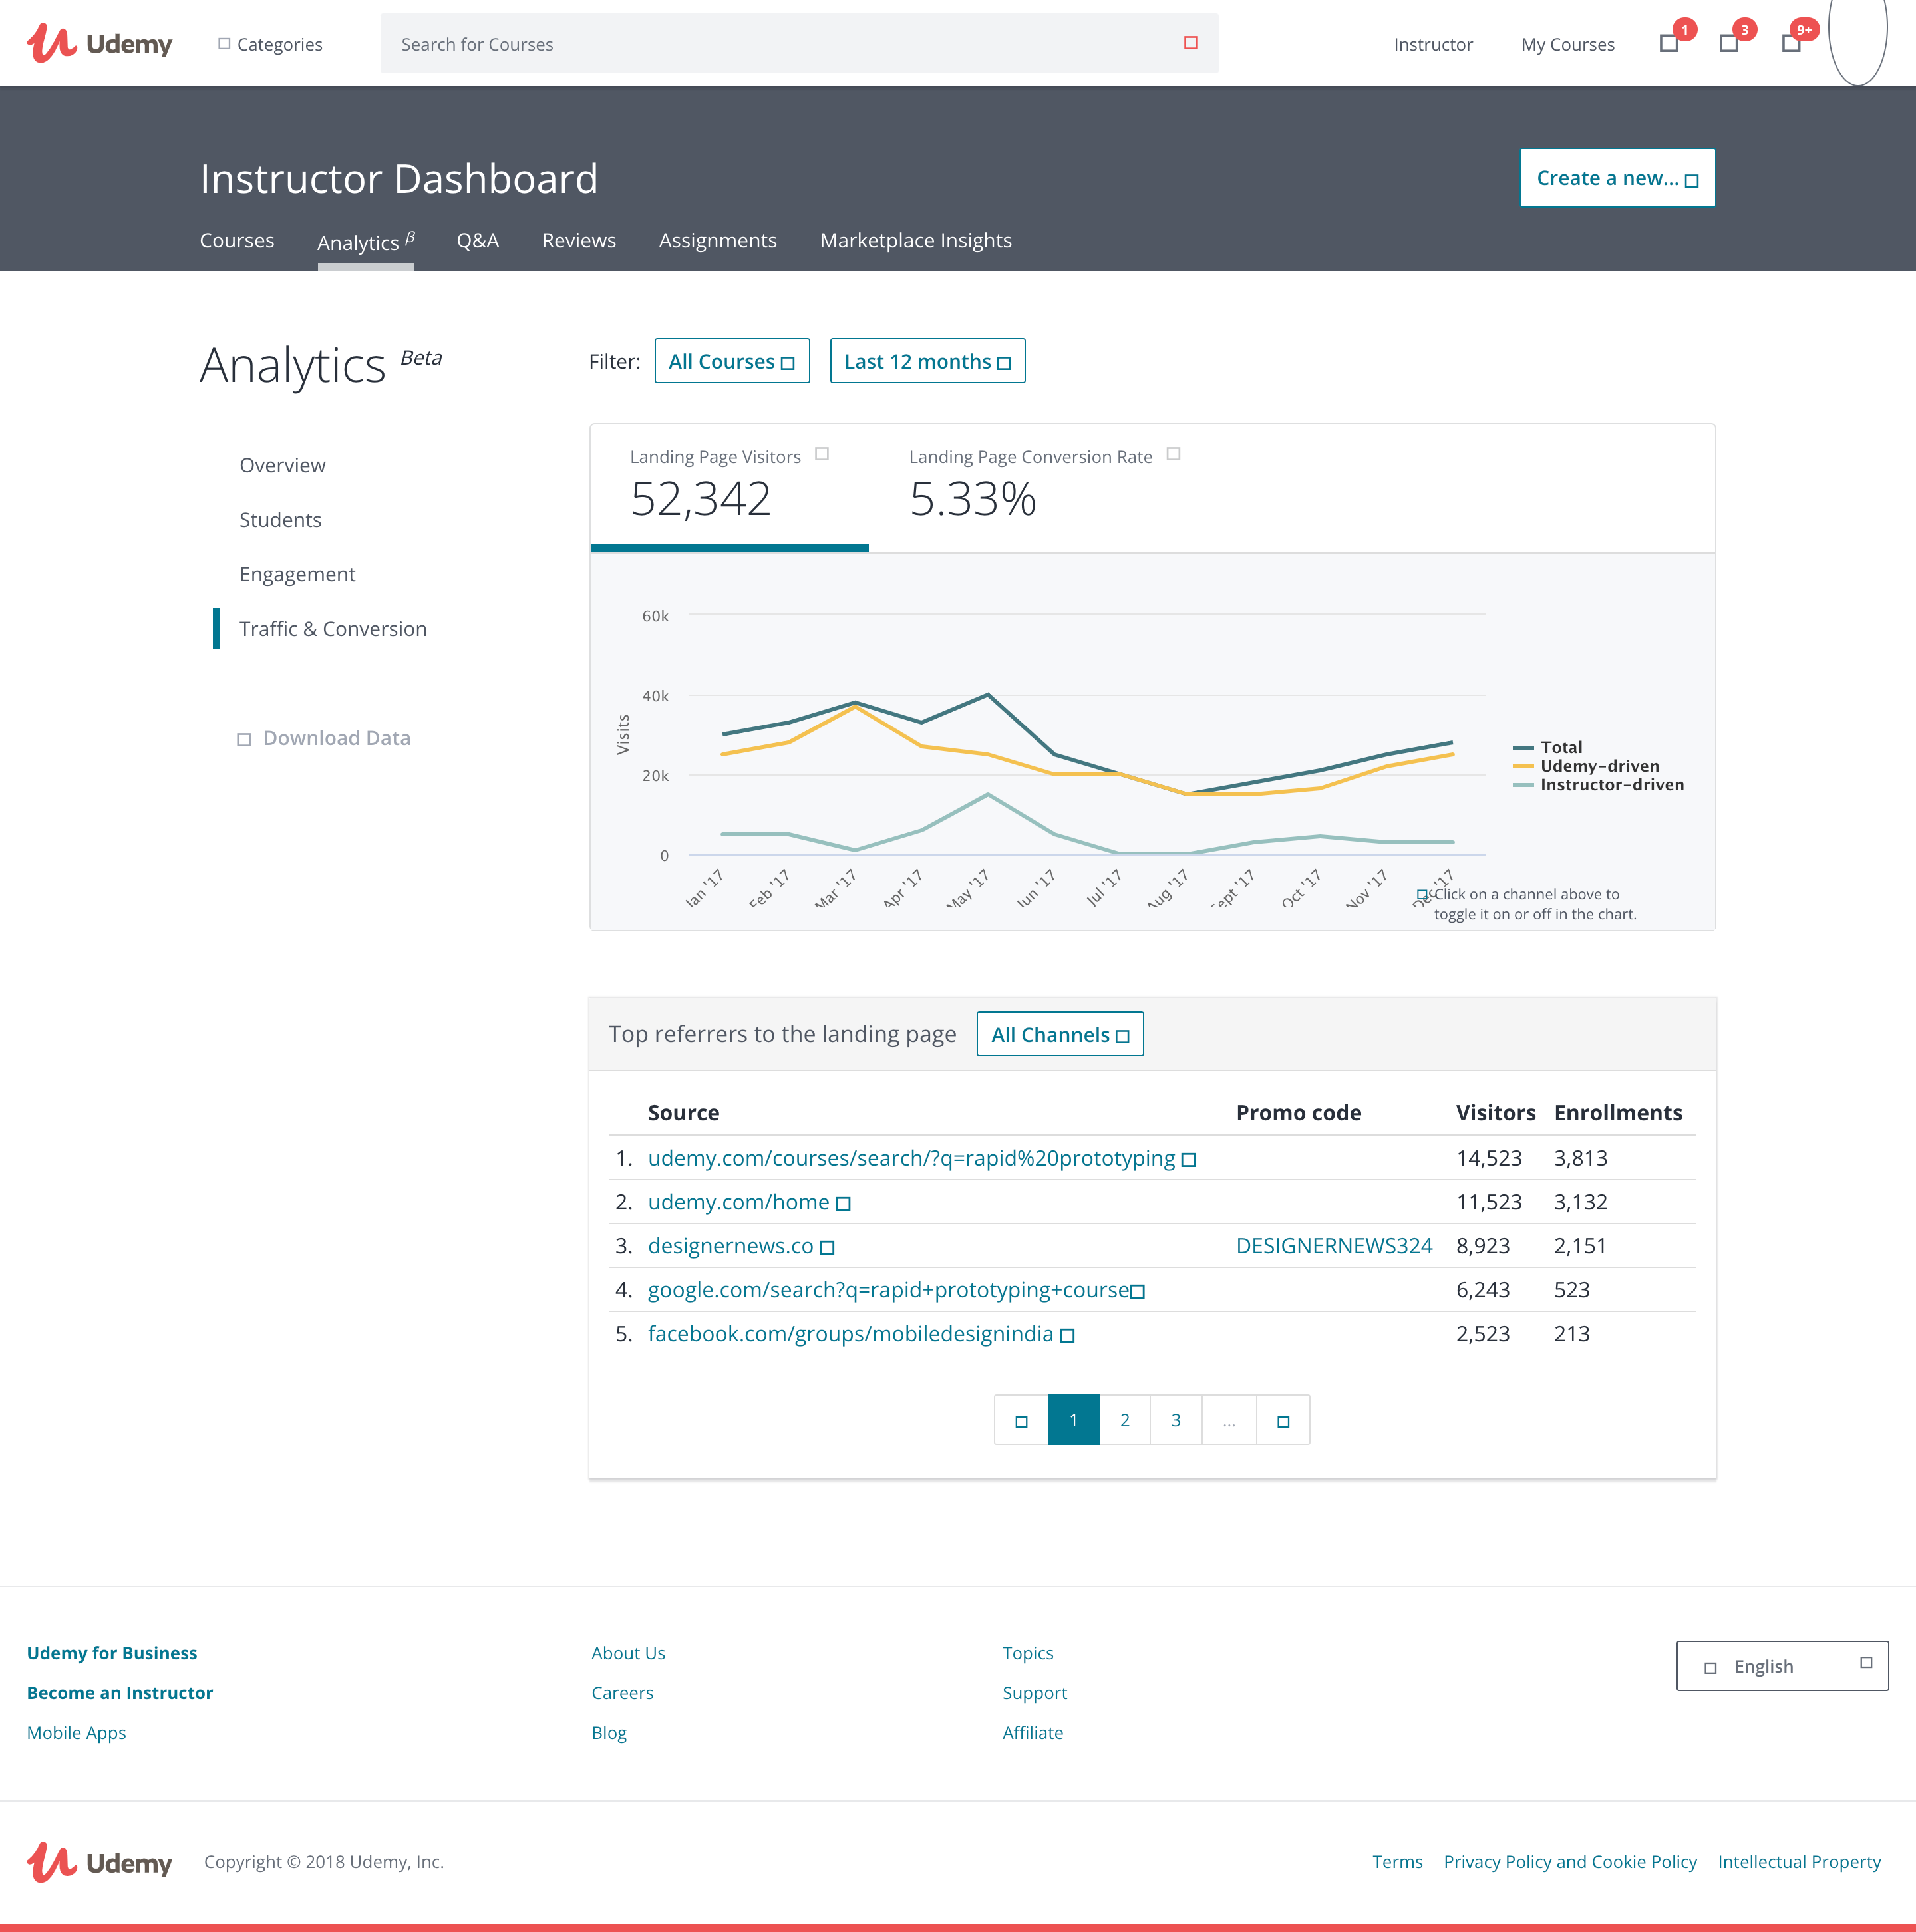Open udemy.com/home referrer link
Screen dimensions: 1916x1932
(x=739, y=1202)
